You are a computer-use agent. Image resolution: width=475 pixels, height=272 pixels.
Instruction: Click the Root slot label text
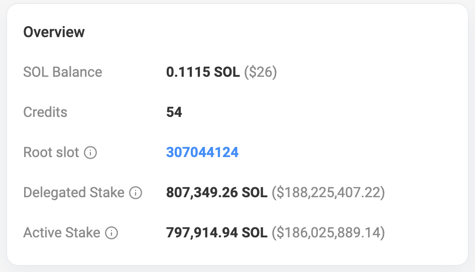[51, 153]
